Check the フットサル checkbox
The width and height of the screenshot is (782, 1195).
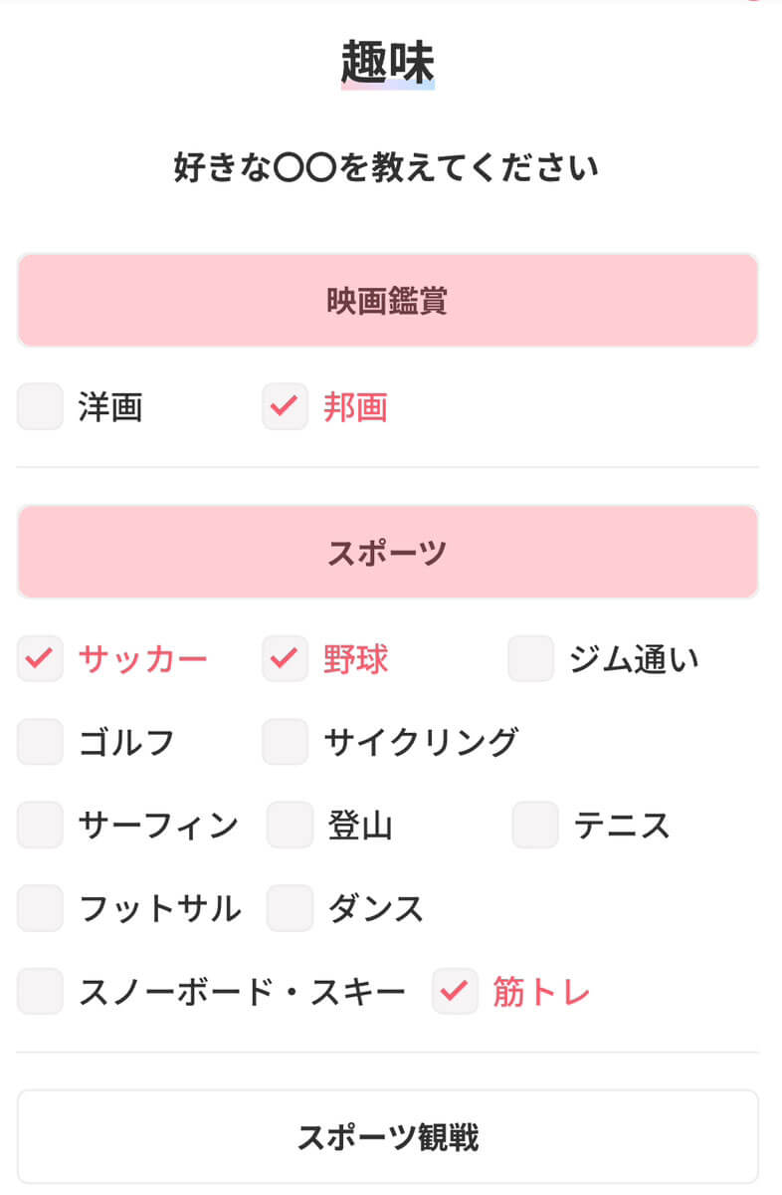pyautogui.click(x=40, y=908)
